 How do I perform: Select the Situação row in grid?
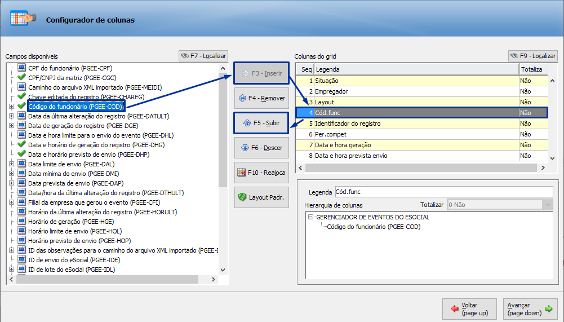[x=421, y=81]
